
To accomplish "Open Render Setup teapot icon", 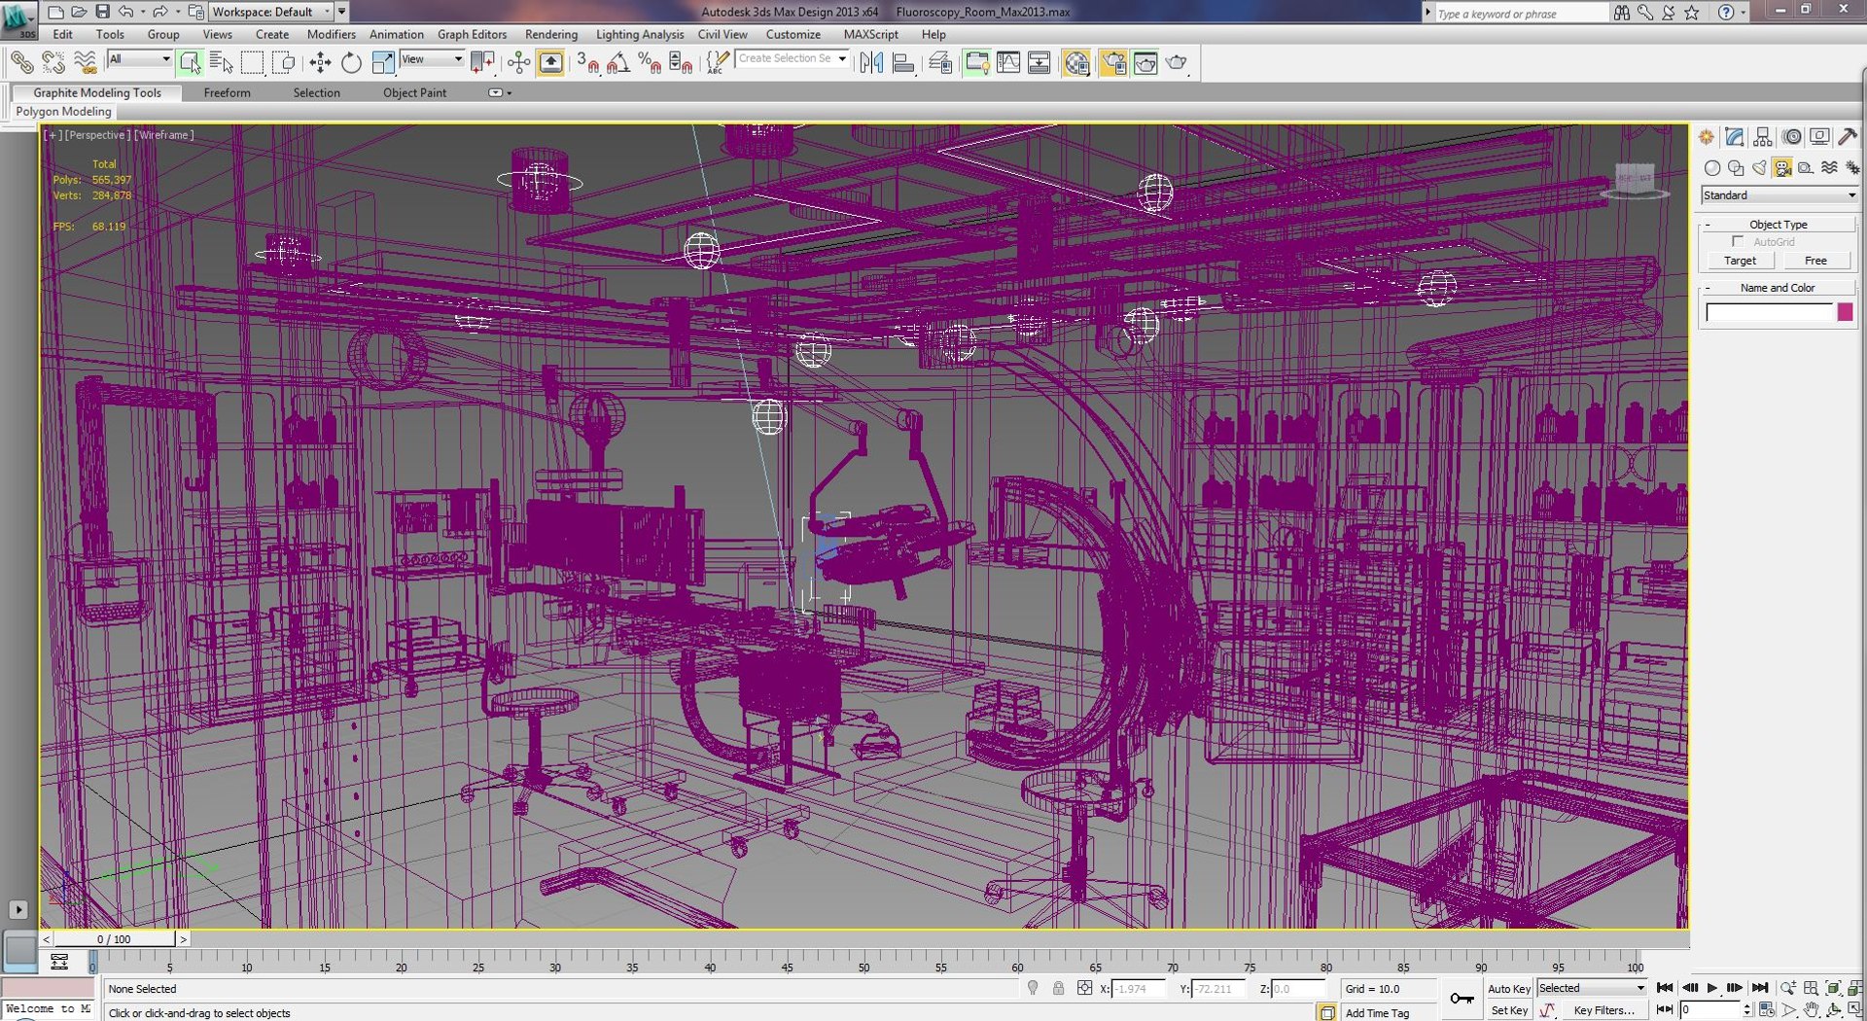I will click(x=1113, y=63).
